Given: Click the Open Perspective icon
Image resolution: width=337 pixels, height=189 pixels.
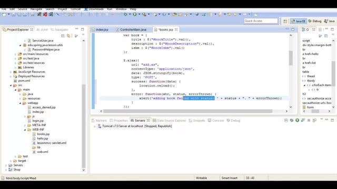Looking at the screenshot, I should point(285,21).
